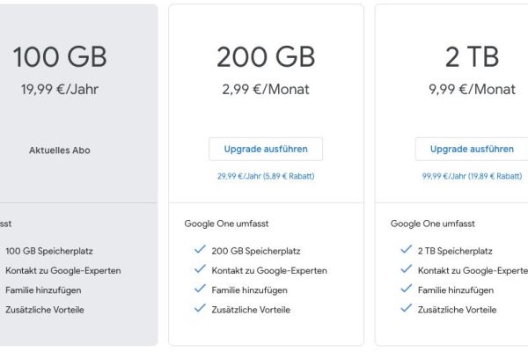
Task: Click the 9,99 €/Monat price
Action: point(472,89)
